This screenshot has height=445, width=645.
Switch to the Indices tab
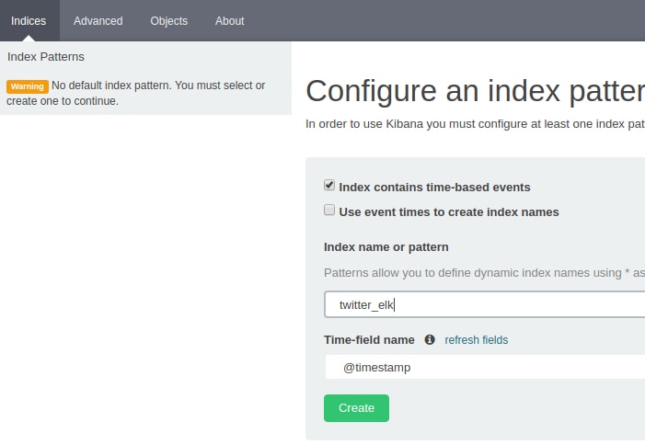click(x=29, y=20)
